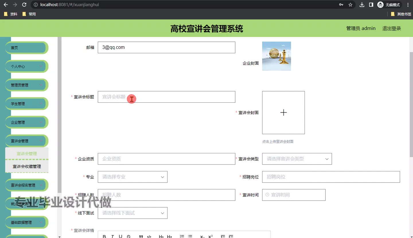The height and width of the screenshot is (238, 413).
Task: Apply H1 heading in the editor toolbar
Action: tap(161, 237)
